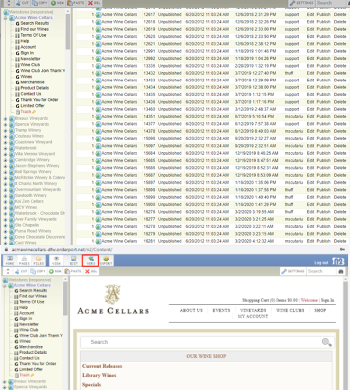350x390 pixels.
Task: Click the green New button in lower toolbar
Action: [x=55, y=271]
